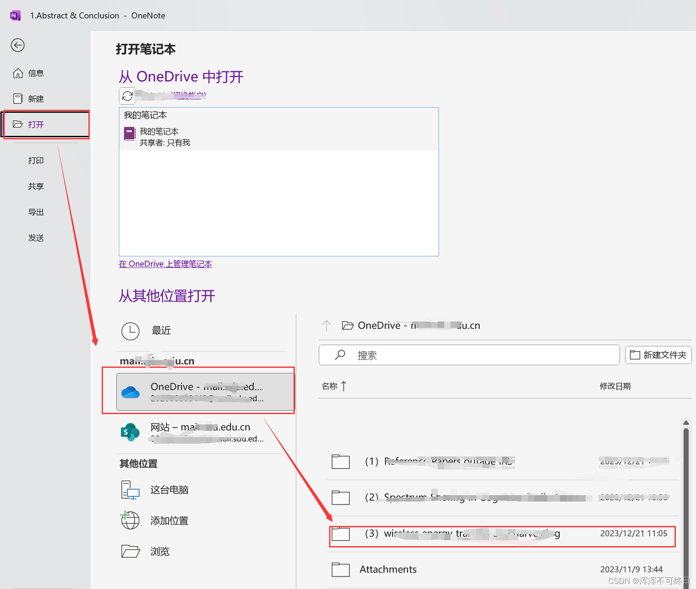Choose 导出 export option
The height and width of the screenshot is (589, 696).
click(36, 212)
